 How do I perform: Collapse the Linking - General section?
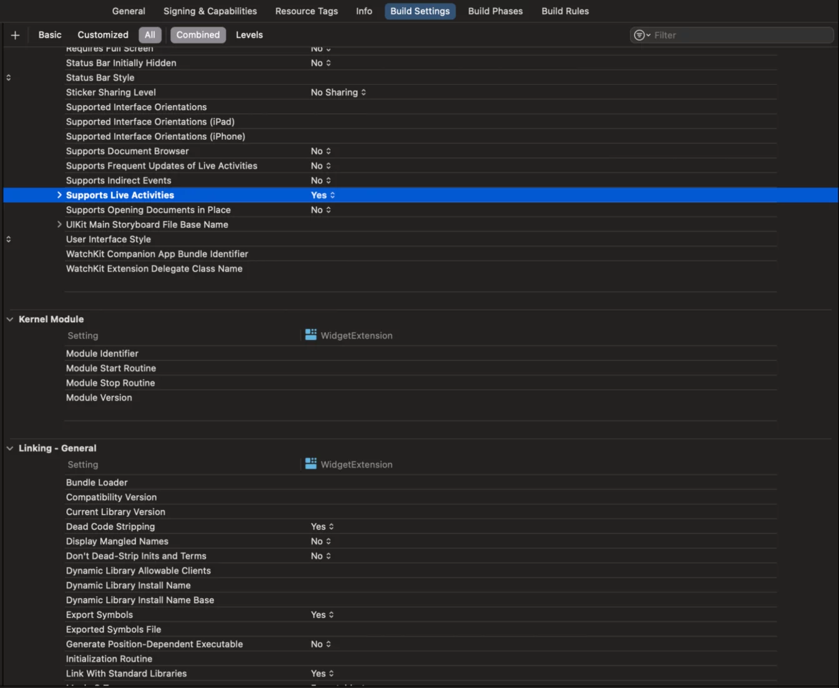9,448
